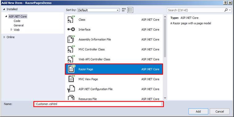Cancel the Add New Item dialog
This screenshot has width=234, height=117.
tap(219, 111)
